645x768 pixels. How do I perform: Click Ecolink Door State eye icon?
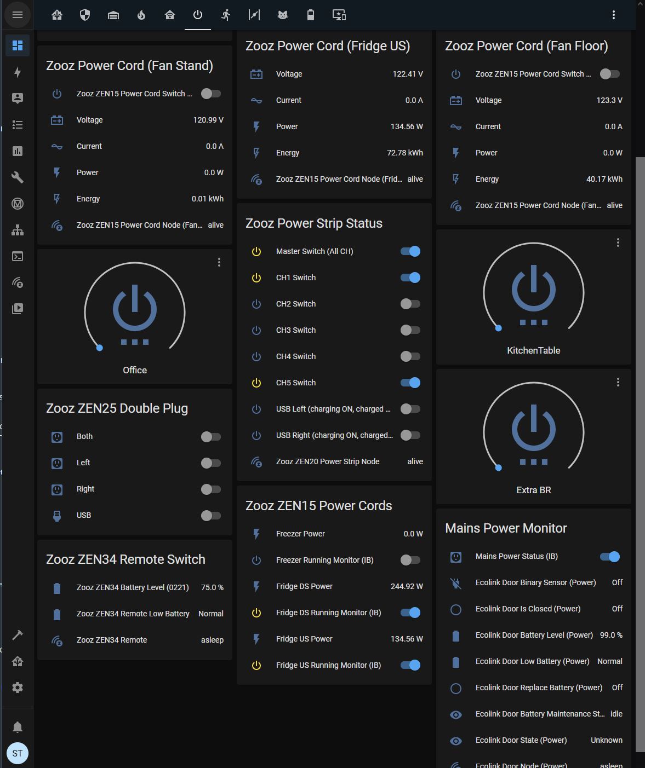click(x=456, y=741)
